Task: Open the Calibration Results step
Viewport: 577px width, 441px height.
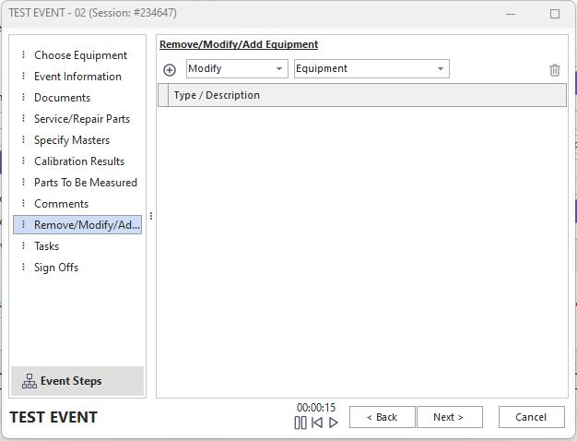Action: tap(78, 161)
